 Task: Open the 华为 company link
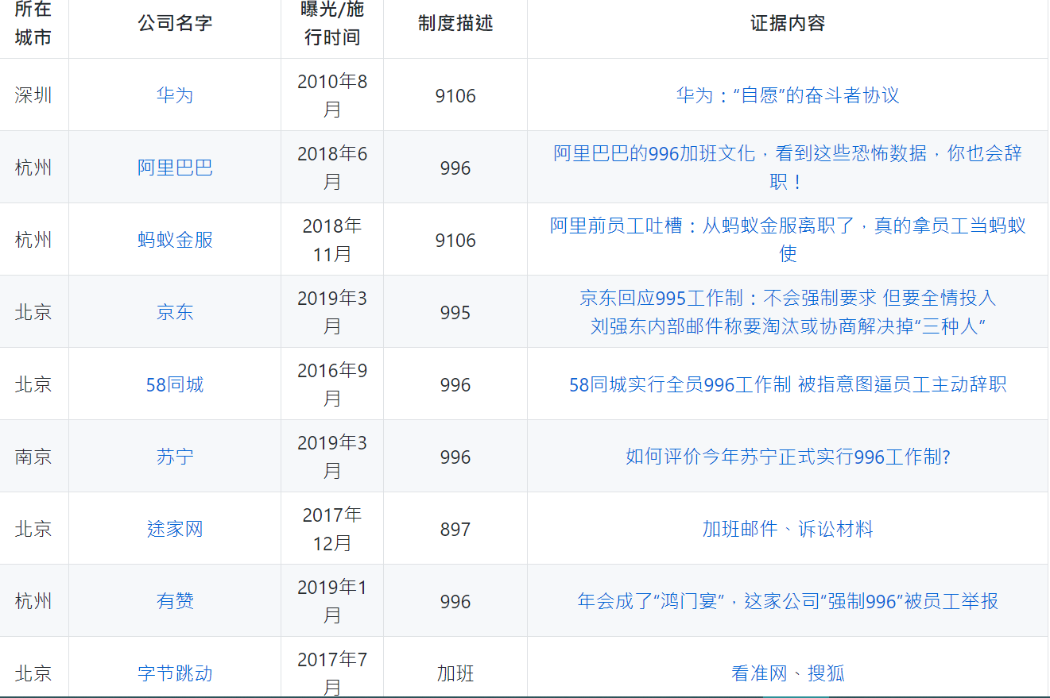[x=173, y=95]
